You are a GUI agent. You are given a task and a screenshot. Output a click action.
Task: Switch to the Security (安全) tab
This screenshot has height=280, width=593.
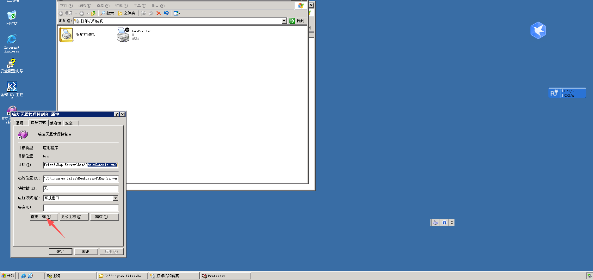(x=70, y=123)
